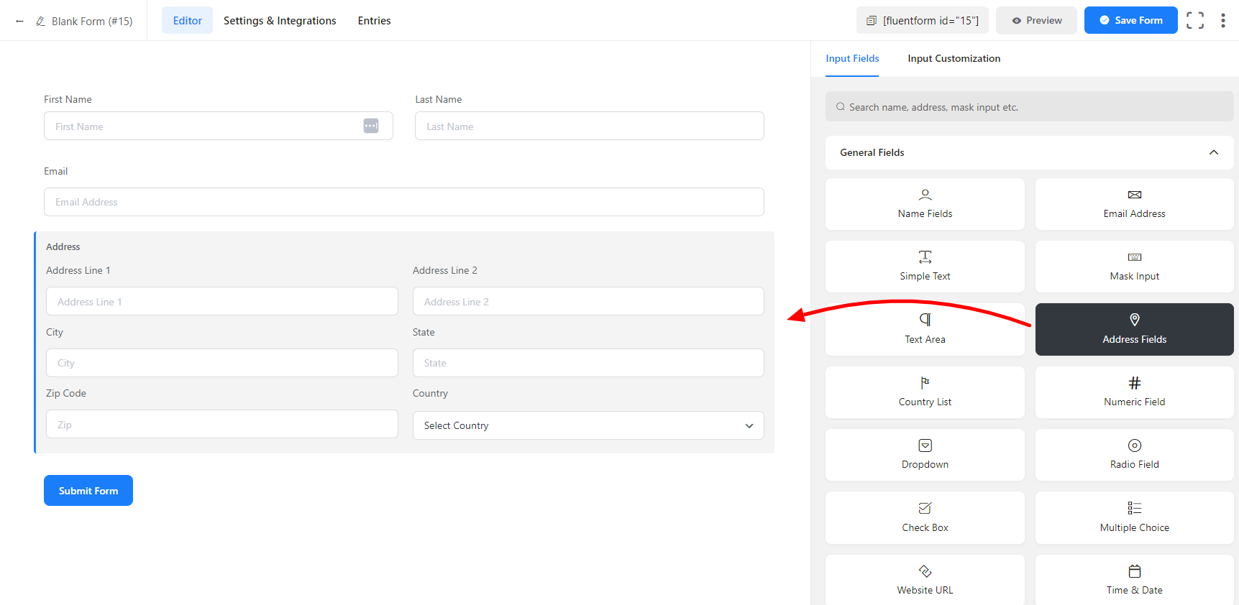Click the Preview button
The height and width of the screenshot is (605, 1239).
click(1035, 21)
